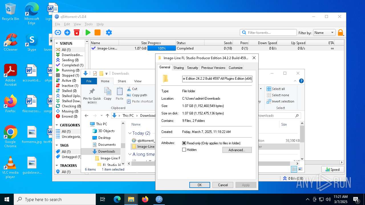This screenshot has width=365, height=205.
Task: Collapse the TAGS section in sidebar
Action: click(57, 145)
